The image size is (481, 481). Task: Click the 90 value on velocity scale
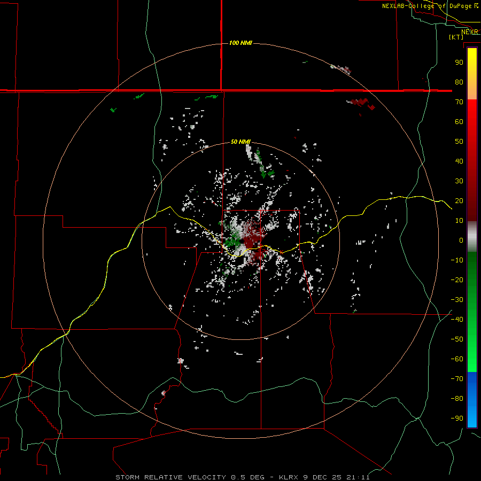point(459,63)
